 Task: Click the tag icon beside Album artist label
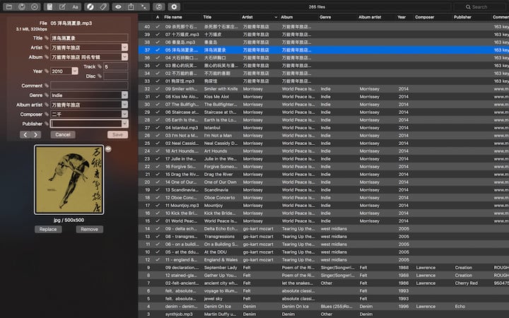(47, 105)
